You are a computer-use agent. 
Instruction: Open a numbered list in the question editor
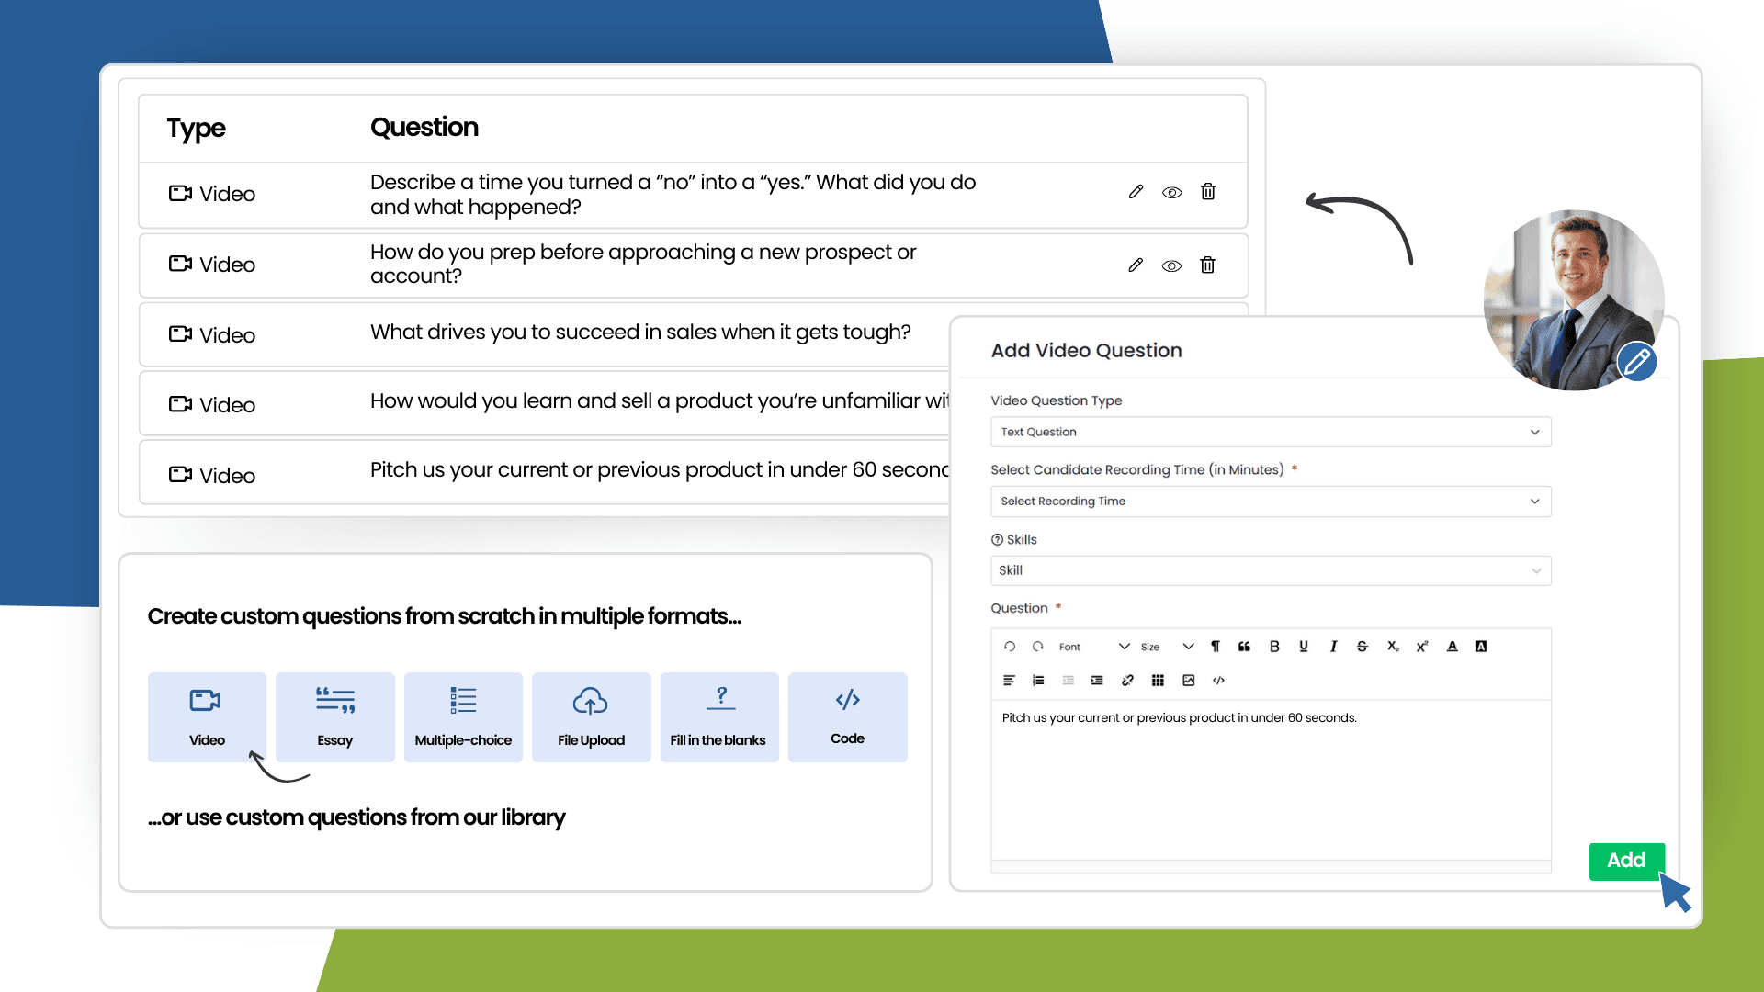coord(1038,680)
